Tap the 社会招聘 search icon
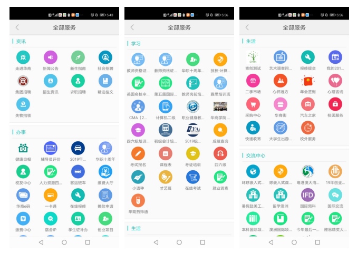Viewport: 357px width, 253px height. click(105, 57)
